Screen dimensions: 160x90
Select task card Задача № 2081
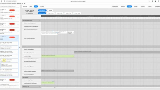(x=9, y=43)
